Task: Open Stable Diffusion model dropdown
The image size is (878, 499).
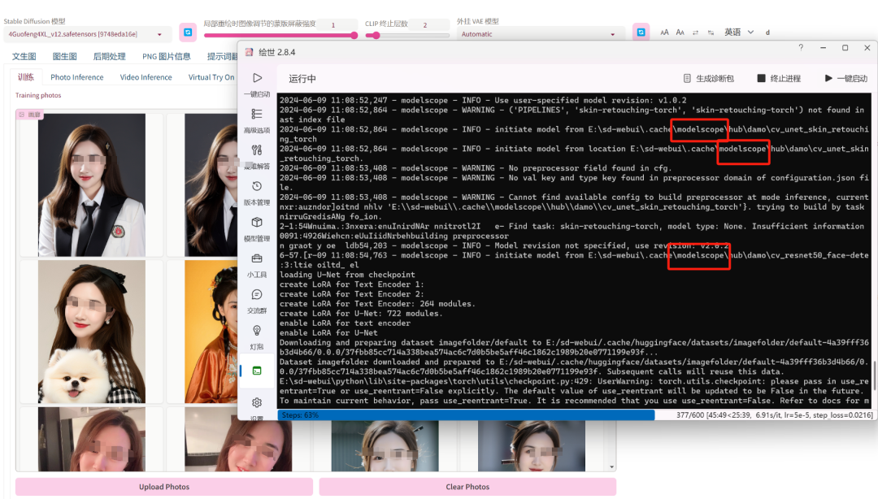Action: click(x=87, y=34)
